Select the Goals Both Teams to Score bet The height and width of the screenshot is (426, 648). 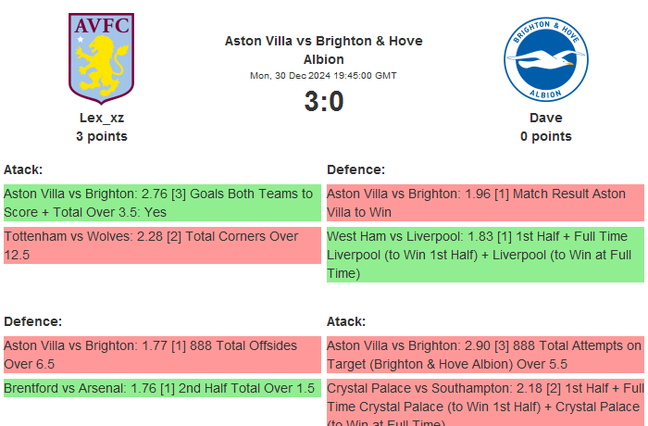162,203
